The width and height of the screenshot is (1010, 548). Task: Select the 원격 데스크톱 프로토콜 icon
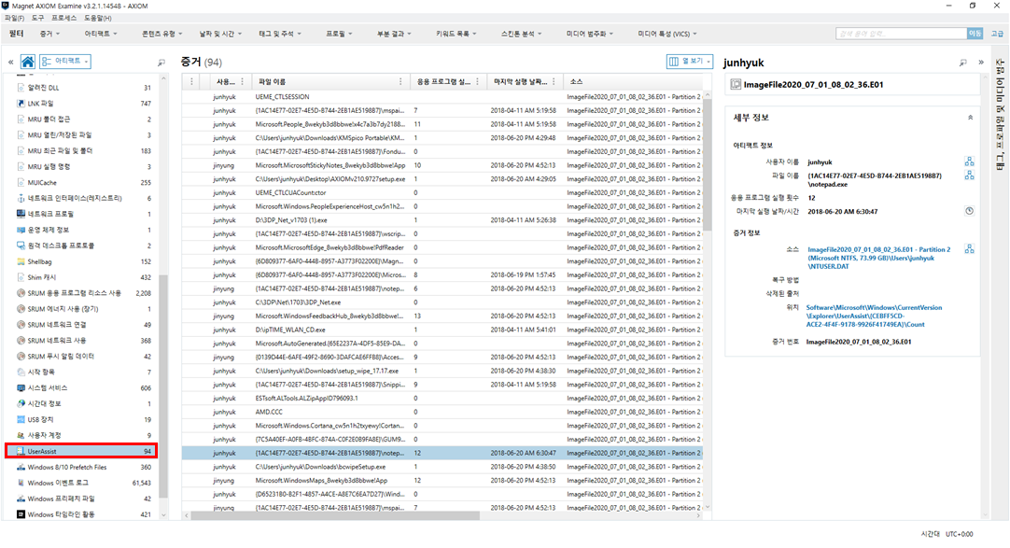[x=21, y=246]
